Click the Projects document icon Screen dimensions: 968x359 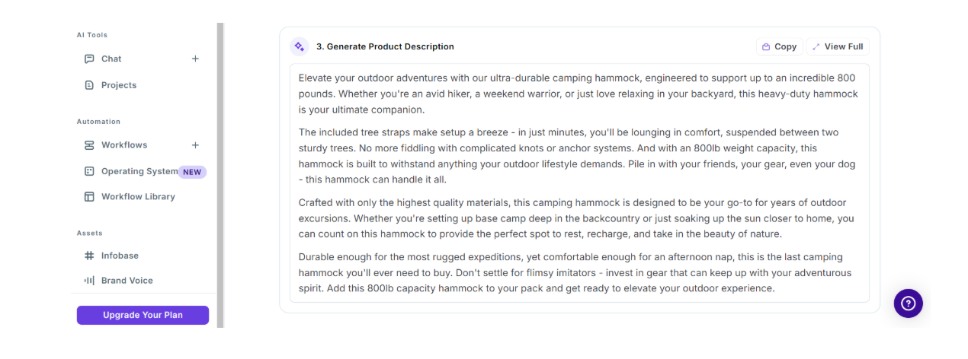[x=89, y=85]
